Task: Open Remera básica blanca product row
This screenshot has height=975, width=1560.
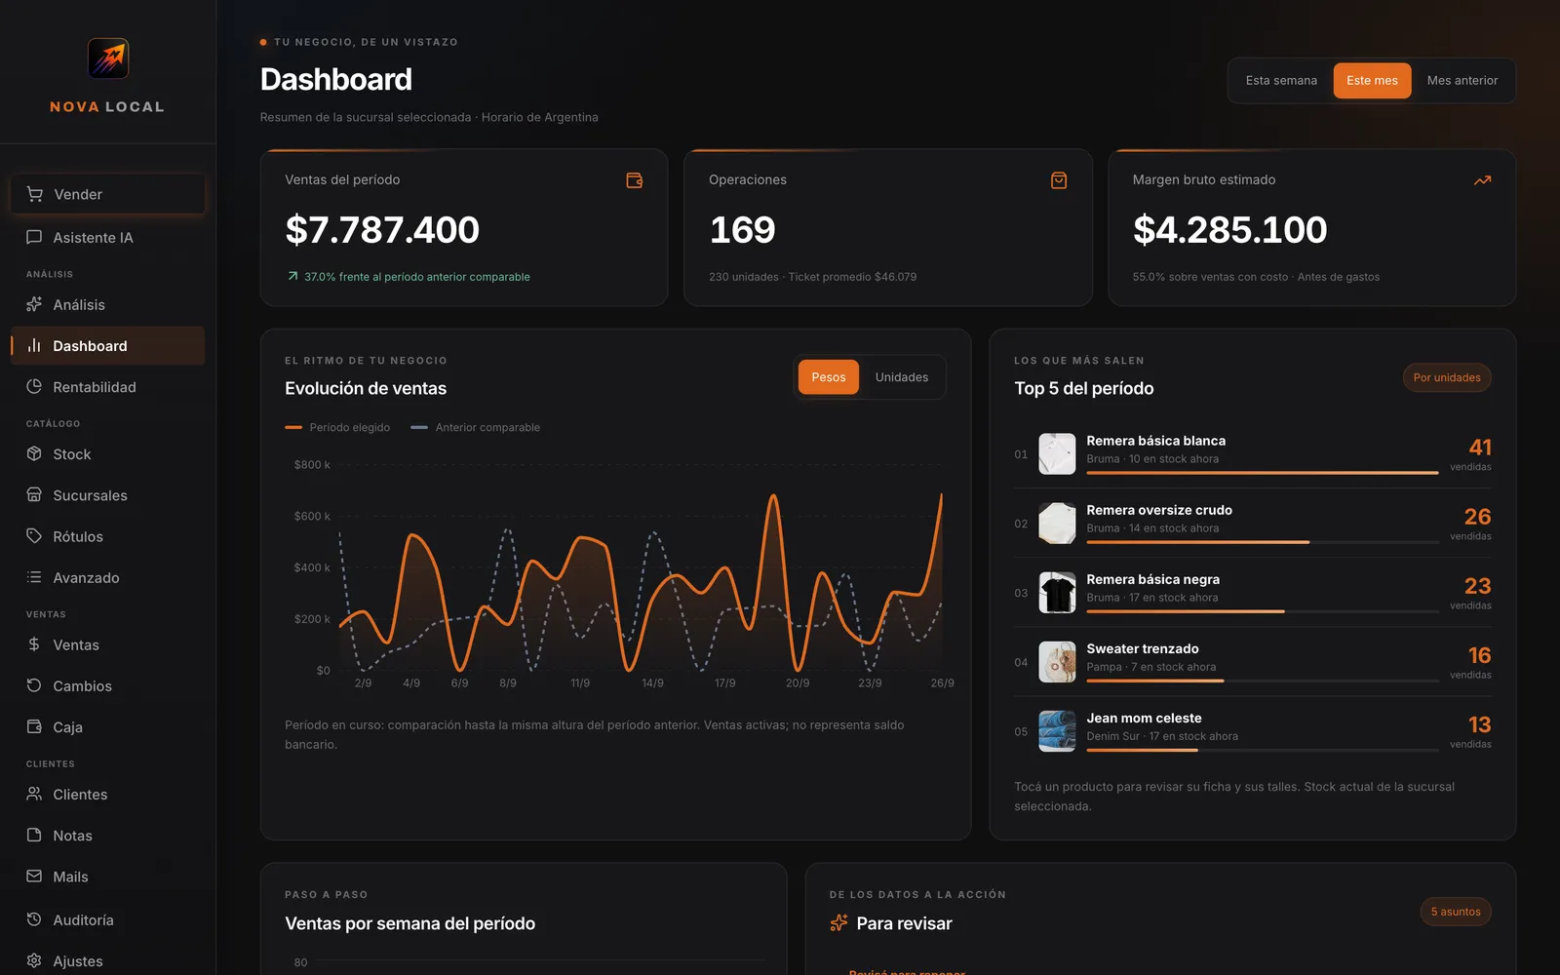Action: click(x=1253, y=453)
